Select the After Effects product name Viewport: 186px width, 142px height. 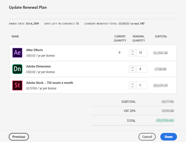tap(34, 50)
